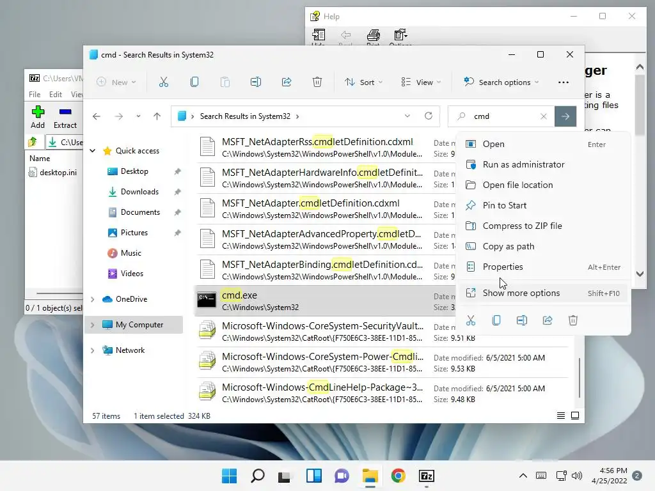655x491 pixels.
Task: Open Properties from context menu
Action: pos(544,267)
